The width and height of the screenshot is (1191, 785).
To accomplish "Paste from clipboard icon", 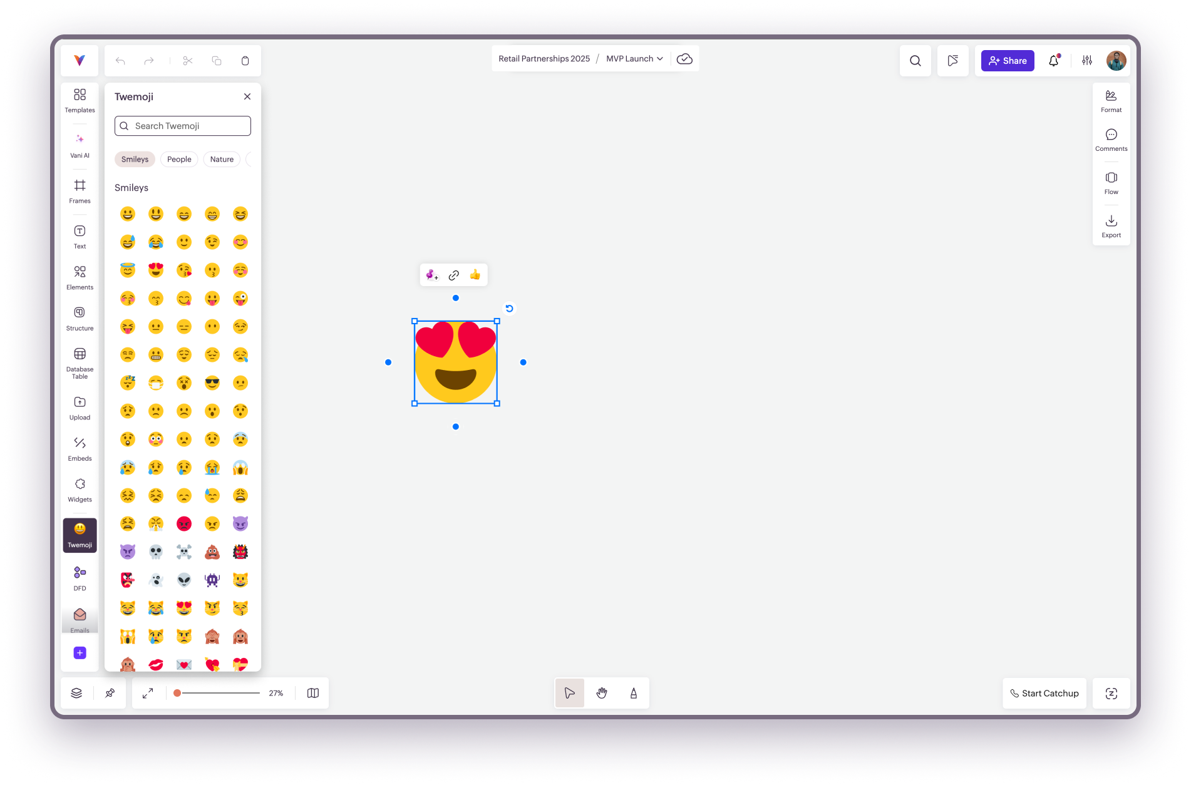I will (245, 61).
